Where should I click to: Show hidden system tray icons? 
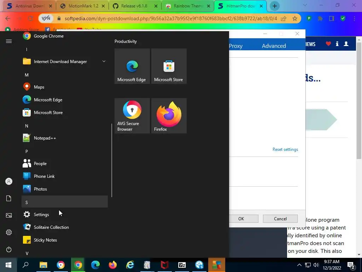point(299,265)
